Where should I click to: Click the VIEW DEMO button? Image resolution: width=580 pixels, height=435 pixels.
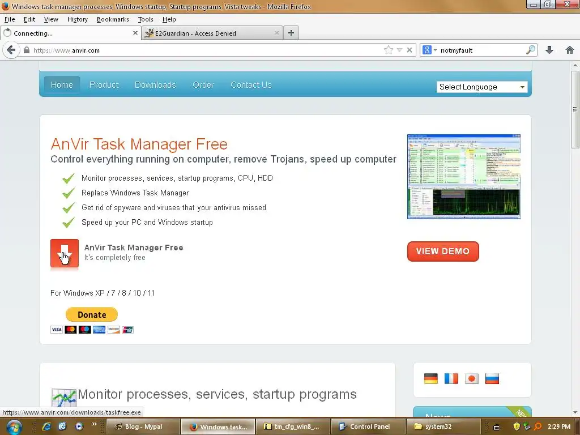pyautogui.click(x=443, y=251)
